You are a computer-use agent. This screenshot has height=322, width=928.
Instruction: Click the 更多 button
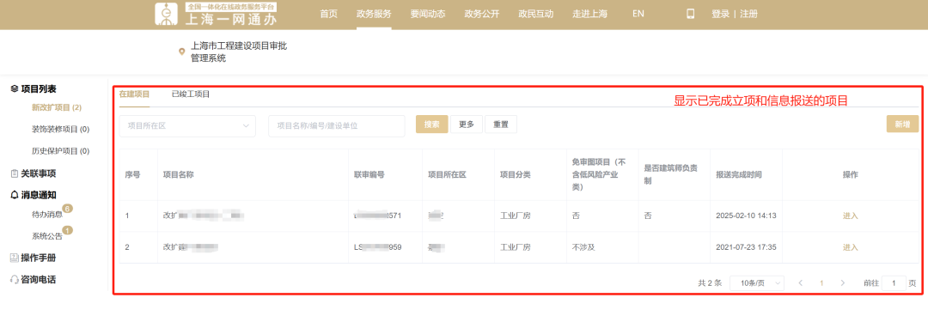(467, 125)
